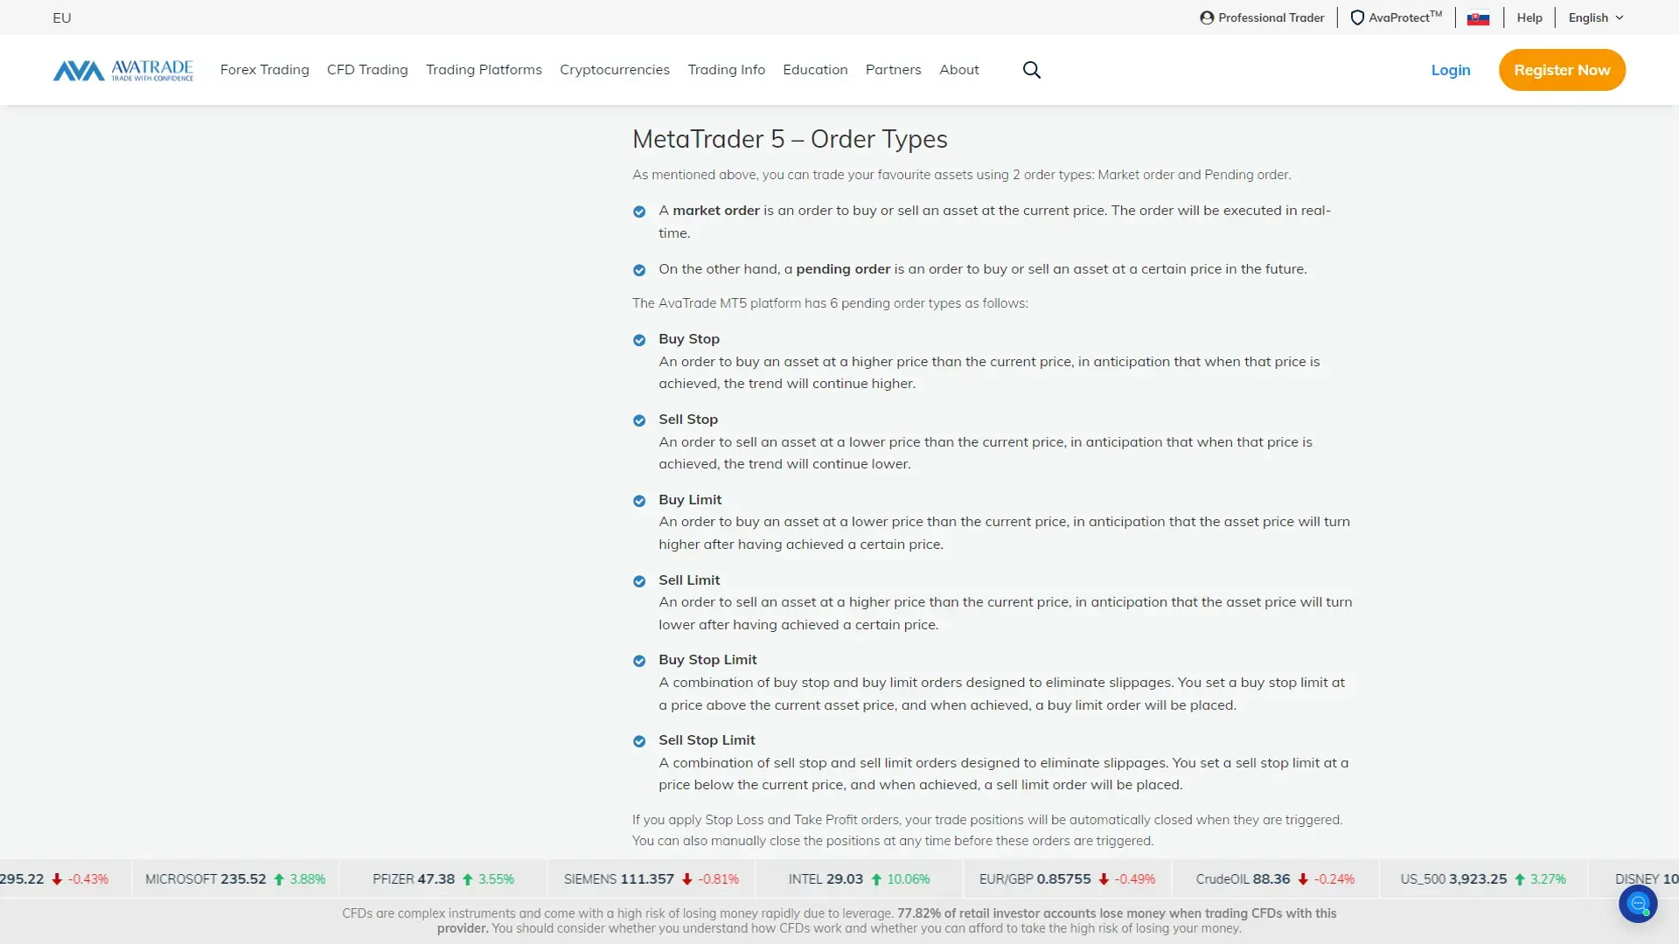The width and height of the screenshot is (1679, 944).
Task: Select the Slovakia flag icon
Action: pyautogui.click(x=1478, y=18)
